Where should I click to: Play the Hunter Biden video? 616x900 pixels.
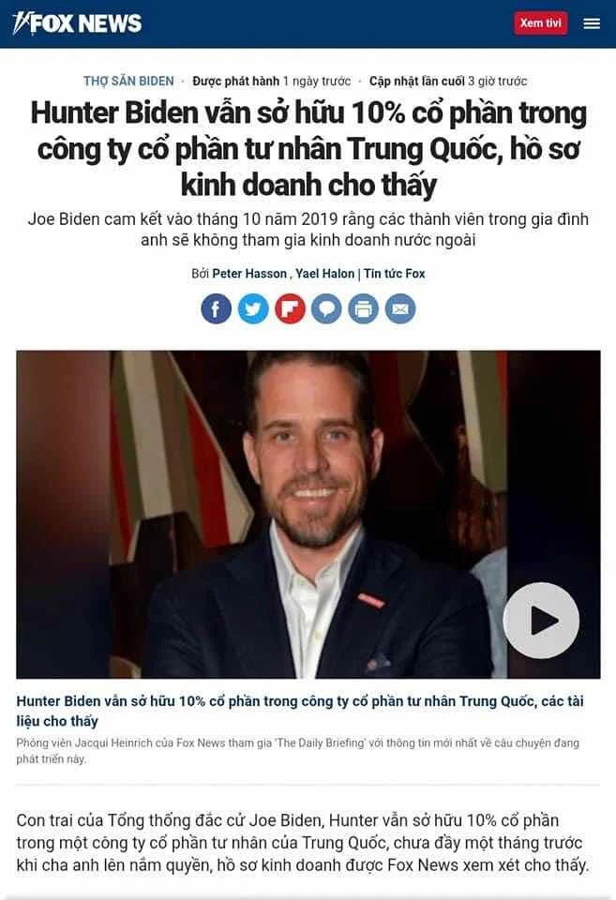541,621
